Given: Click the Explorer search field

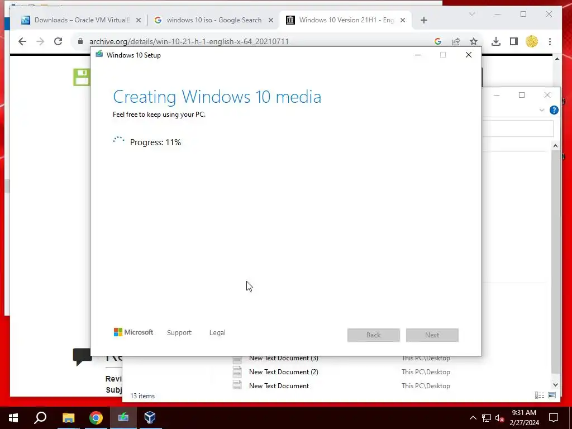Looking at the screenshot, I should (518, 128).
